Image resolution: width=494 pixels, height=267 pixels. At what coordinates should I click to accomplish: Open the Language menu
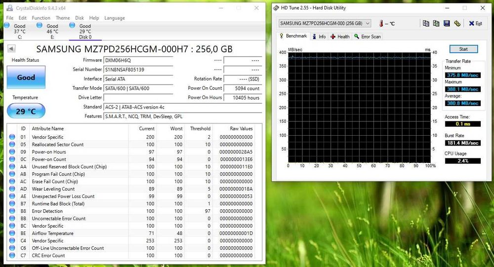115,18
